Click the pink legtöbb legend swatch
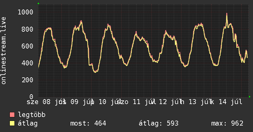This screenshot has width=253, height=132. tap(12, 115)
